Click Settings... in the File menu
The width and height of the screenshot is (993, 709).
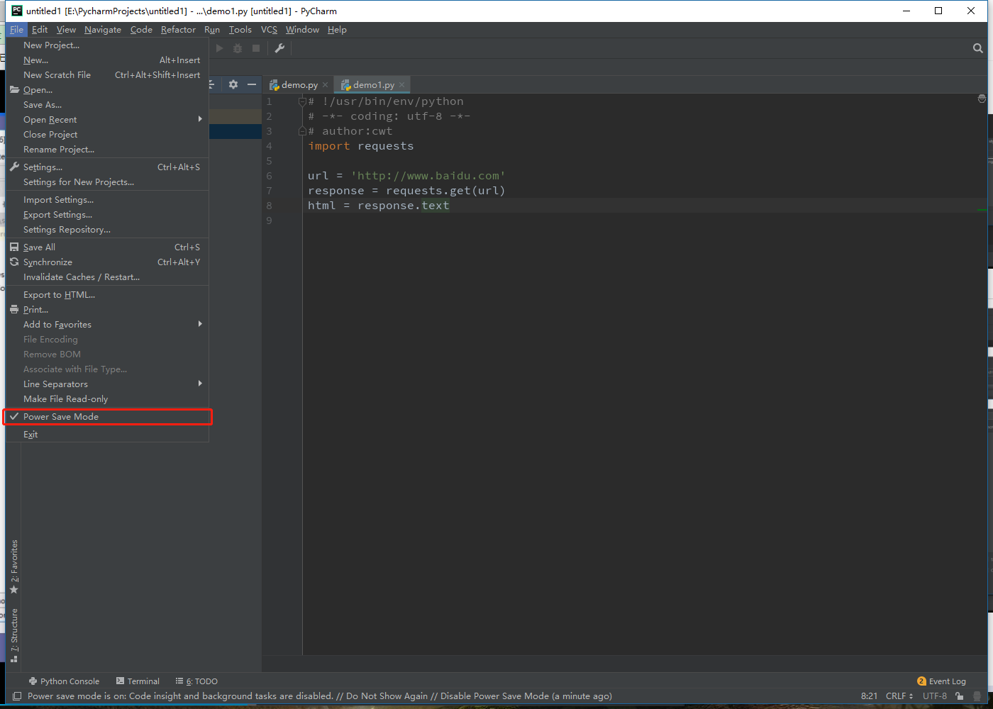43,167
